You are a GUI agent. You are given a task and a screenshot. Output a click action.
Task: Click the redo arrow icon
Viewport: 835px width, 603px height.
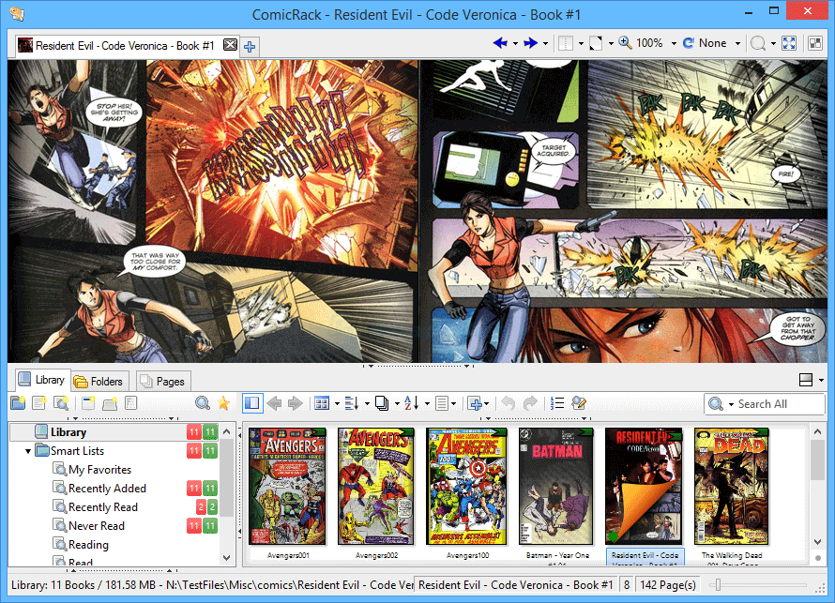tap(530, 403)
